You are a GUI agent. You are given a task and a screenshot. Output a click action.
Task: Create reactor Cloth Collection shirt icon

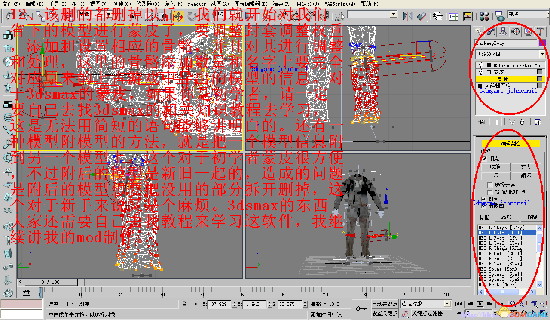(8, 48)
